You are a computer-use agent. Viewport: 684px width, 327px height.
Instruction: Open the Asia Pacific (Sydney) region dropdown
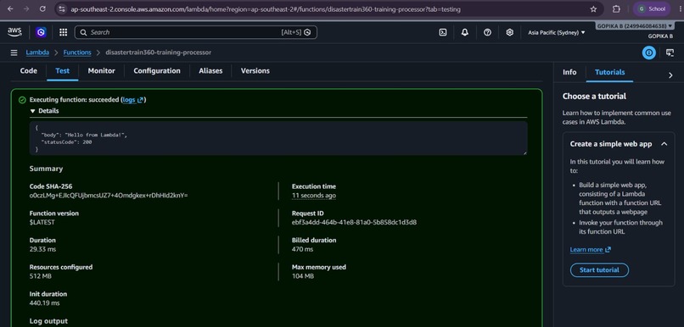(557, 33)
